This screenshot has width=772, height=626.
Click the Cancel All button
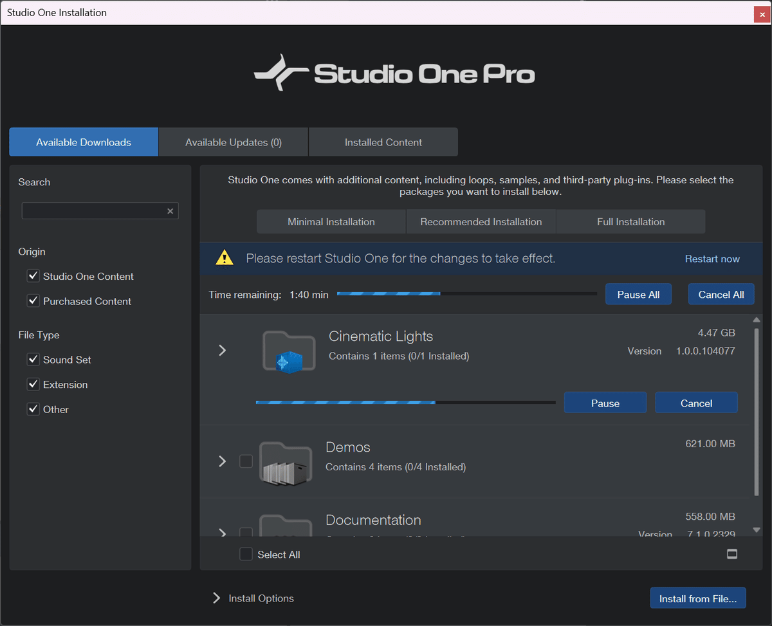(721, 294)
